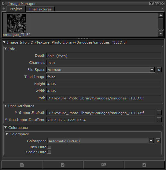Click the save image (download arrow) icon
166x170 pixels.
tap(144, 165)
